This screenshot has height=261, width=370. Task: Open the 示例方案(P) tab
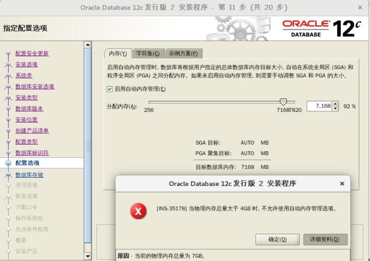(184, 53)
